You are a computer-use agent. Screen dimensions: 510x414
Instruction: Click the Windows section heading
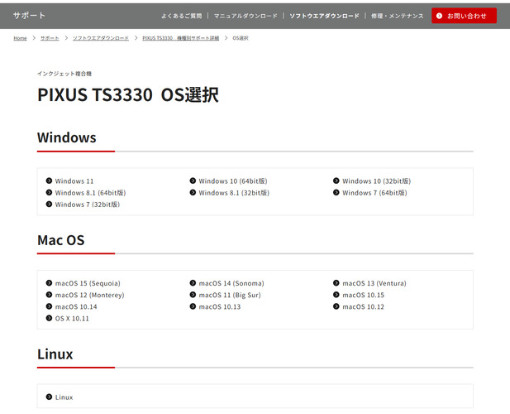(x=67, y=137)
